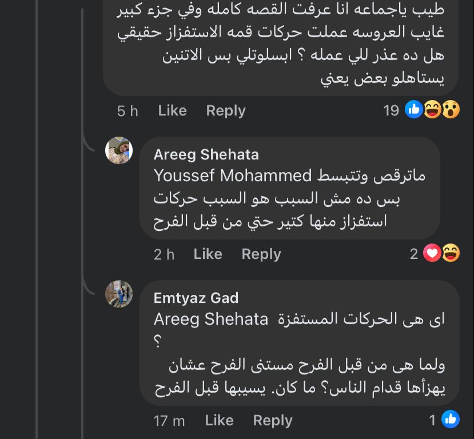Click the blue like reaction on Emtyaz Gad's comment
Image resolution: width=474 pixels, height=439 pixels.
(x=451, y=420)
